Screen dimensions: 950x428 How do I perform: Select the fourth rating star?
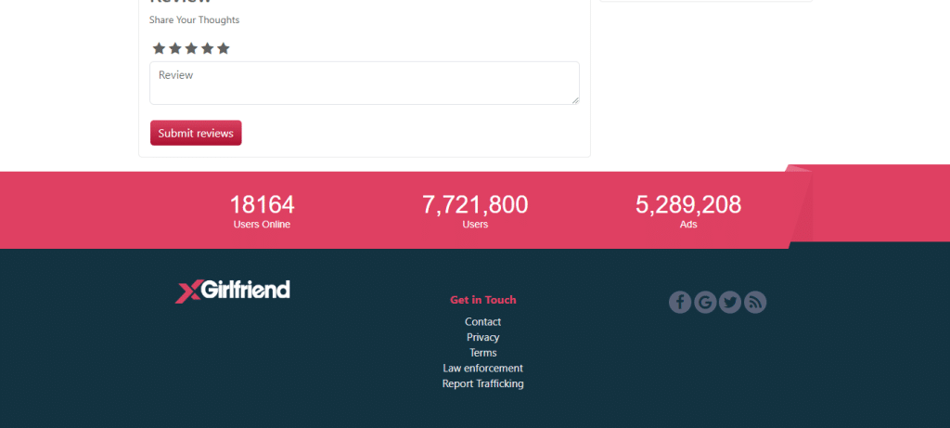pyautogui.click(x=207, y=48)
